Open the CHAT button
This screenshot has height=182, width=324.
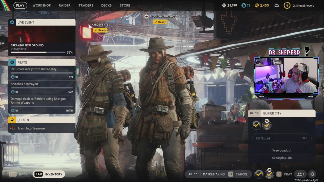pyautogui.click(x=284, y=174)
